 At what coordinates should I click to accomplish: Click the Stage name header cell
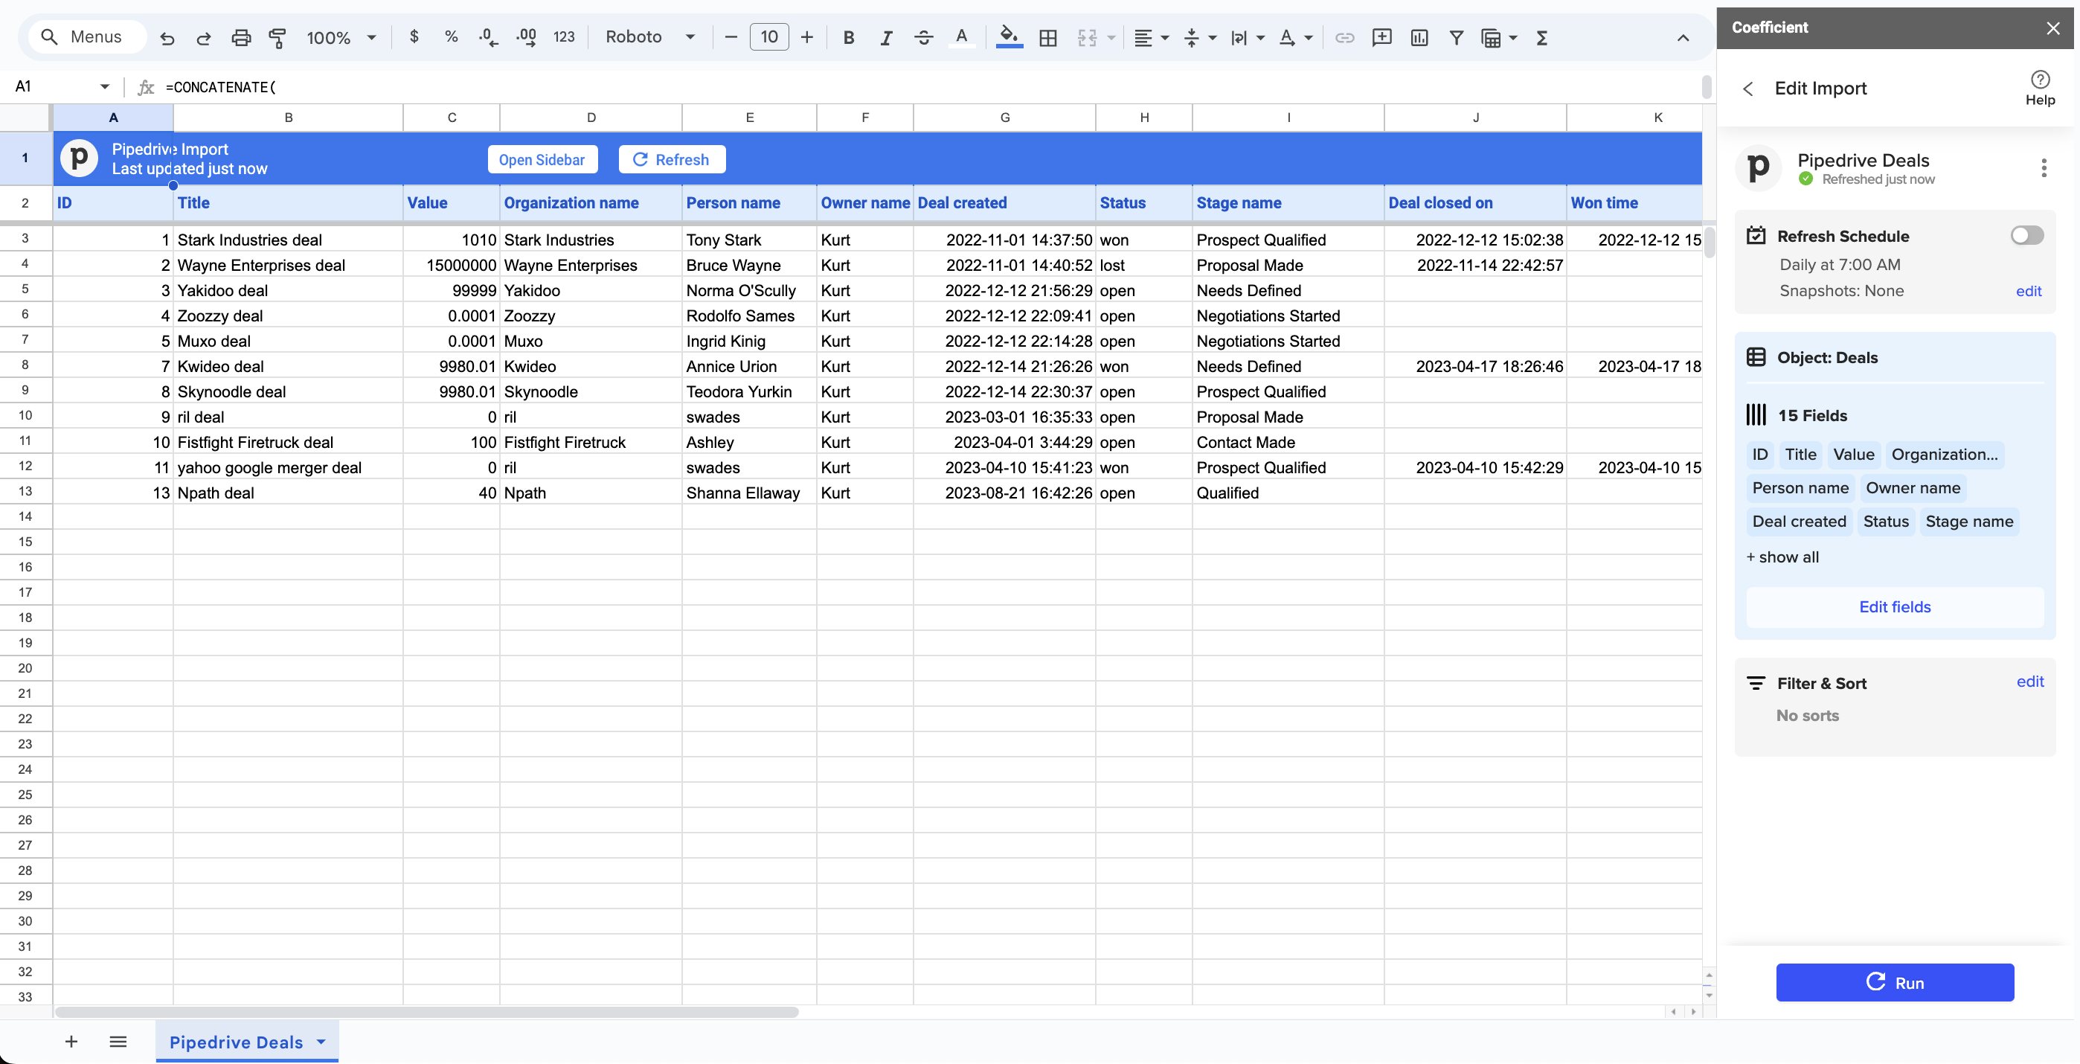[x=1288, y=202]
